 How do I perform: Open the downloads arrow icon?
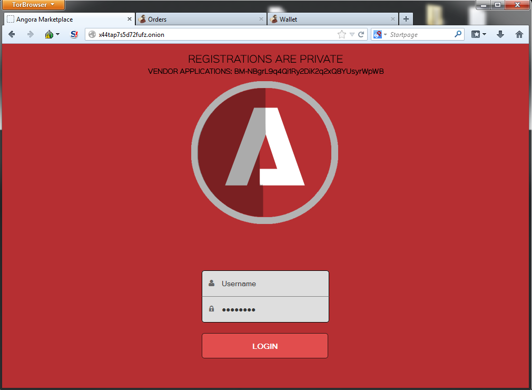tap(500, 34)
